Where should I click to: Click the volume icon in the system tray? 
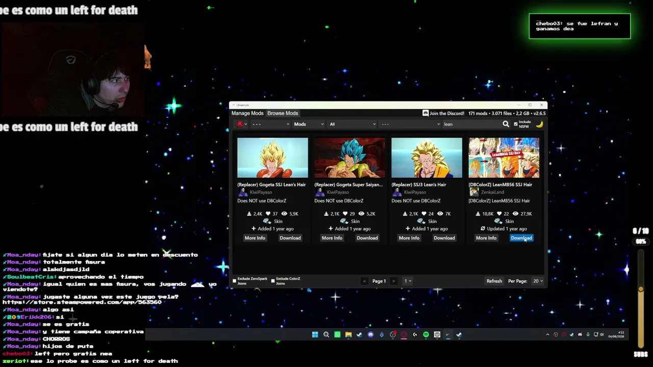[602, 335]
